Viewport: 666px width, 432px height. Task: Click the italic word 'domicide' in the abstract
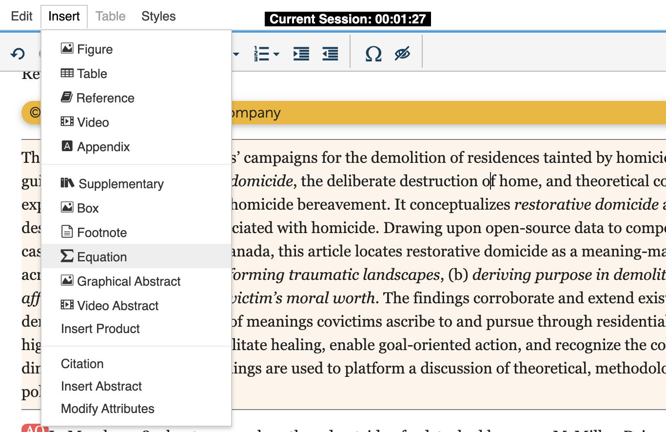[x=262, y=181]
